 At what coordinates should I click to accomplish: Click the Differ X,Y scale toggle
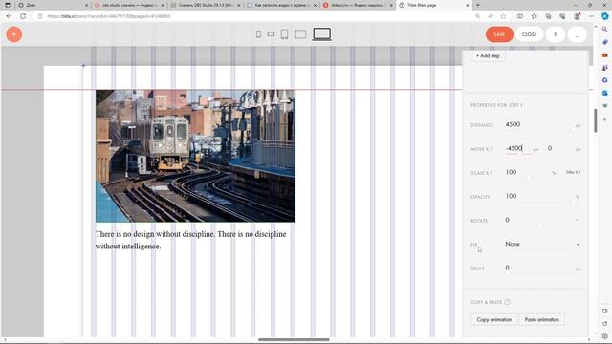(573, 172)
